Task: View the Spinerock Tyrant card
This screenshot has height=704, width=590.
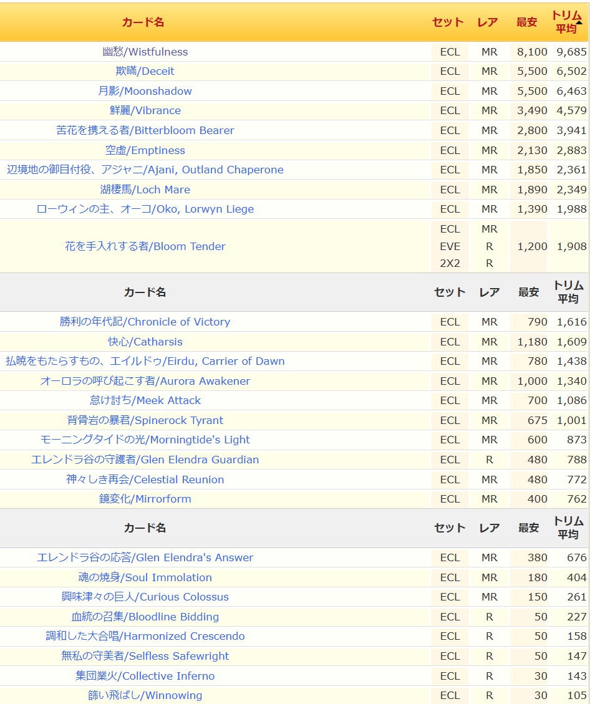Action: point(145,420)
